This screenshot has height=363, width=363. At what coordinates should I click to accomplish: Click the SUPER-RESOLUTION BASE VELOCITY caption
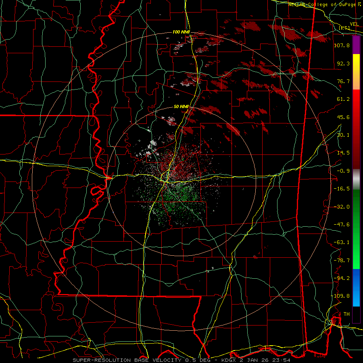(181, 360)
